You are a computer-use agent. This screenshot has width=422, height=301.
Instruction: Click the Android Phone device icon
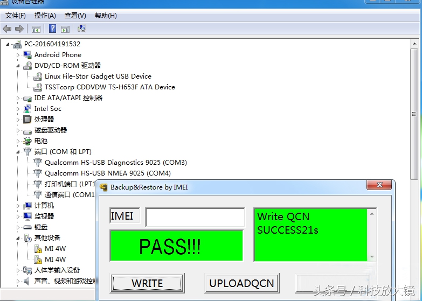coord(27,55)
